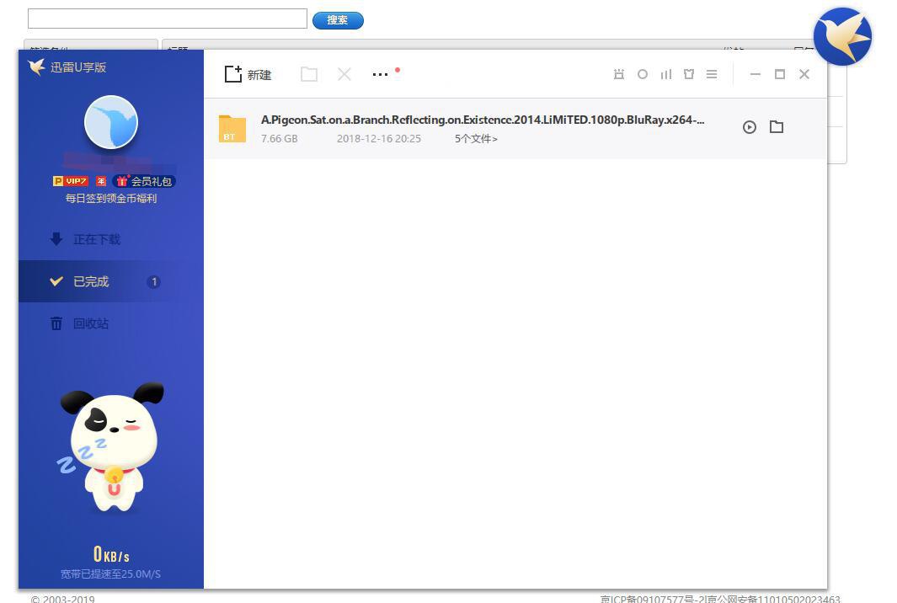Expand the 5个文件 file list
897x603 pixels.
[x=476, y=139]
